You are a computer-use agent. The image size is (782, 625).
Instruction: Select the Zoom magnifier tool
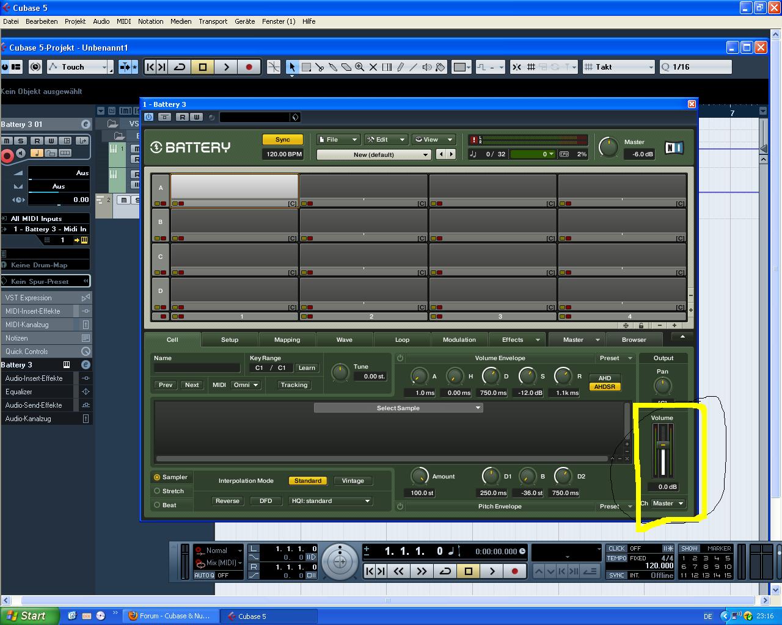pyautogui.click(x=360, y=67)
